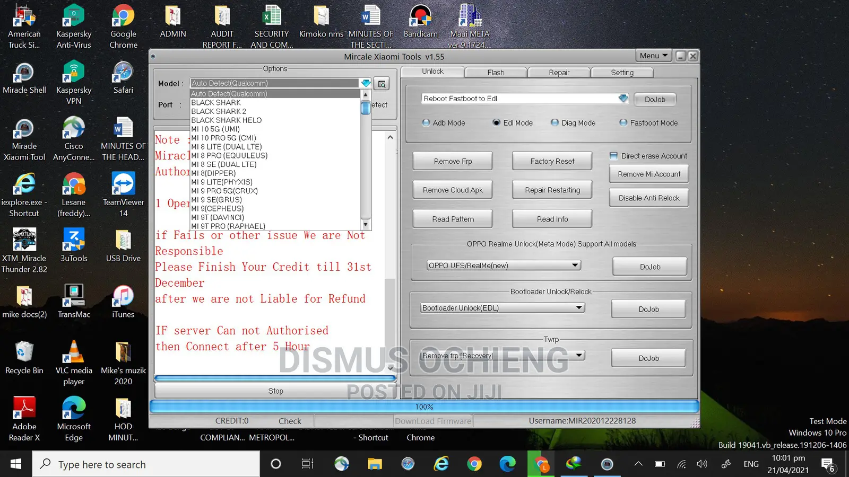Screen dimensions: 849x477
Task: Click the model list scrollbar thumb
Action: 365,108
